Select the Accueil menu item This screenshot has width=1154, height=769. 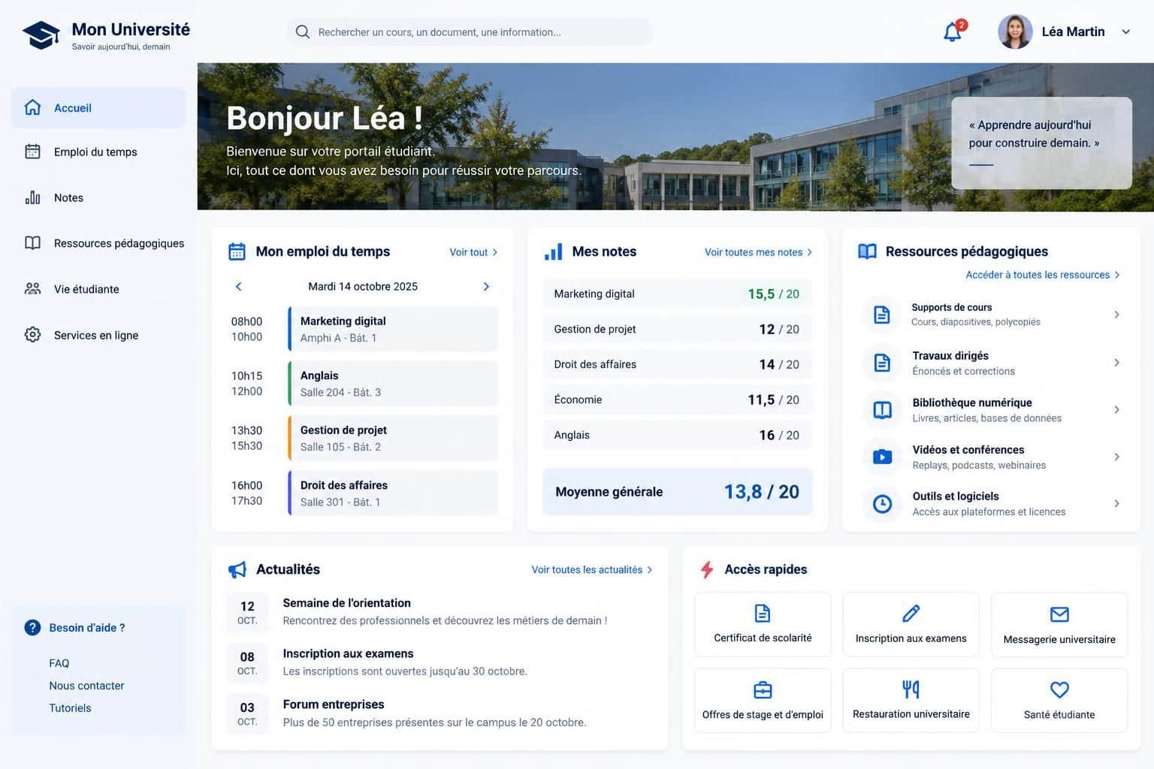pyautogui.click(x=98, y=107)
